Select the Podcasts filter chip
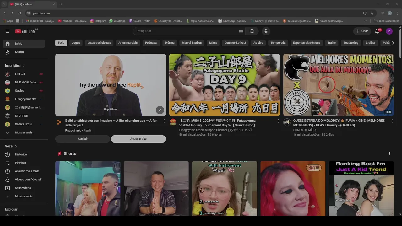 (x=151, y=43)
